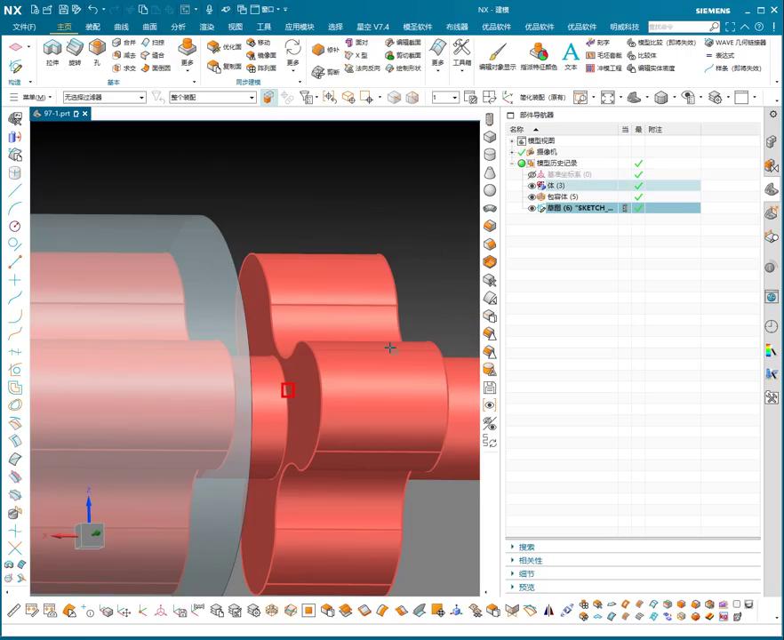Click the 菜单(M) button
784x640 pixels.
[x=36, y=98]
